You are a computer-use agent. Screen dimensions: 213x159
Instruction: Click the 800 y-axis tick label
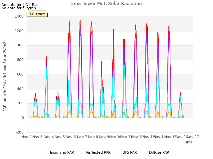[x=20, y=60]
